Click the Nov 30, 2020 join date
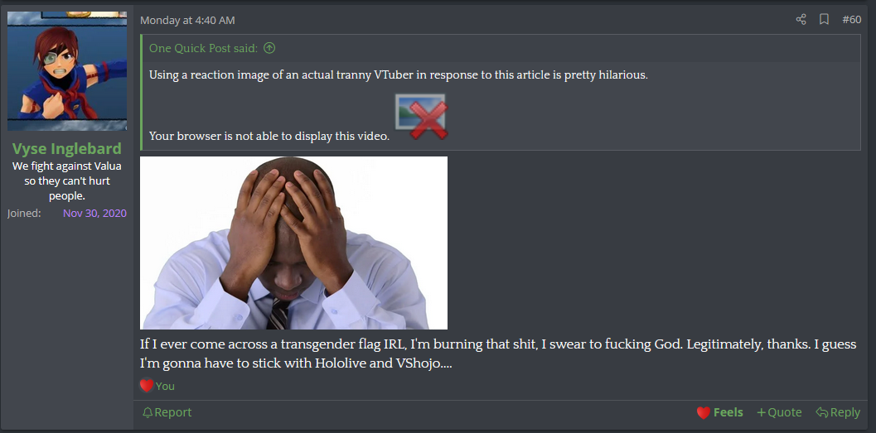 coord(95,213)
